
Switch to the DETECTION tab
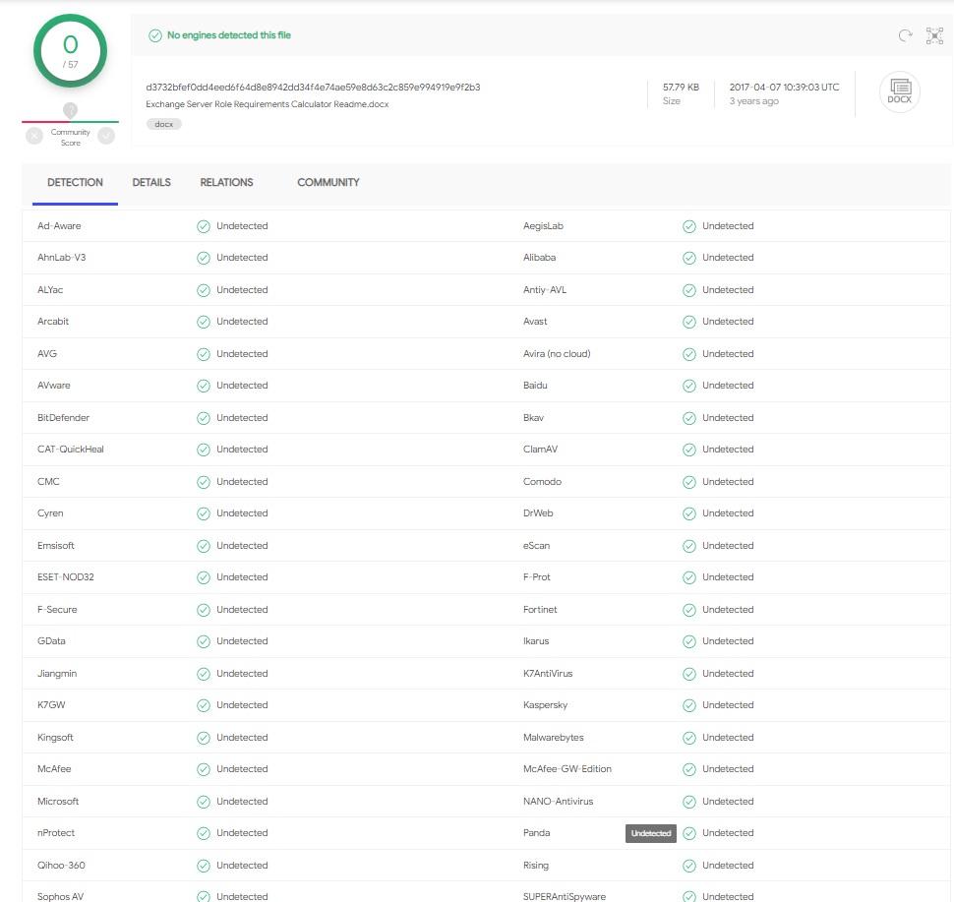[75, 183]
